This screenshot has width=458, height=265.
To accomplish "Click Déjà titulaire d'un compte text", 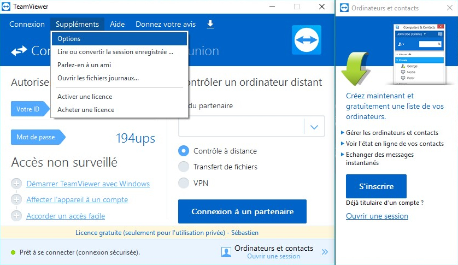I will (x=385, y=203).
